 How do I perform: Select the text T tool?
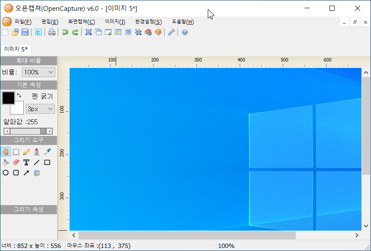pyautogui.click(x=26, y=162)
